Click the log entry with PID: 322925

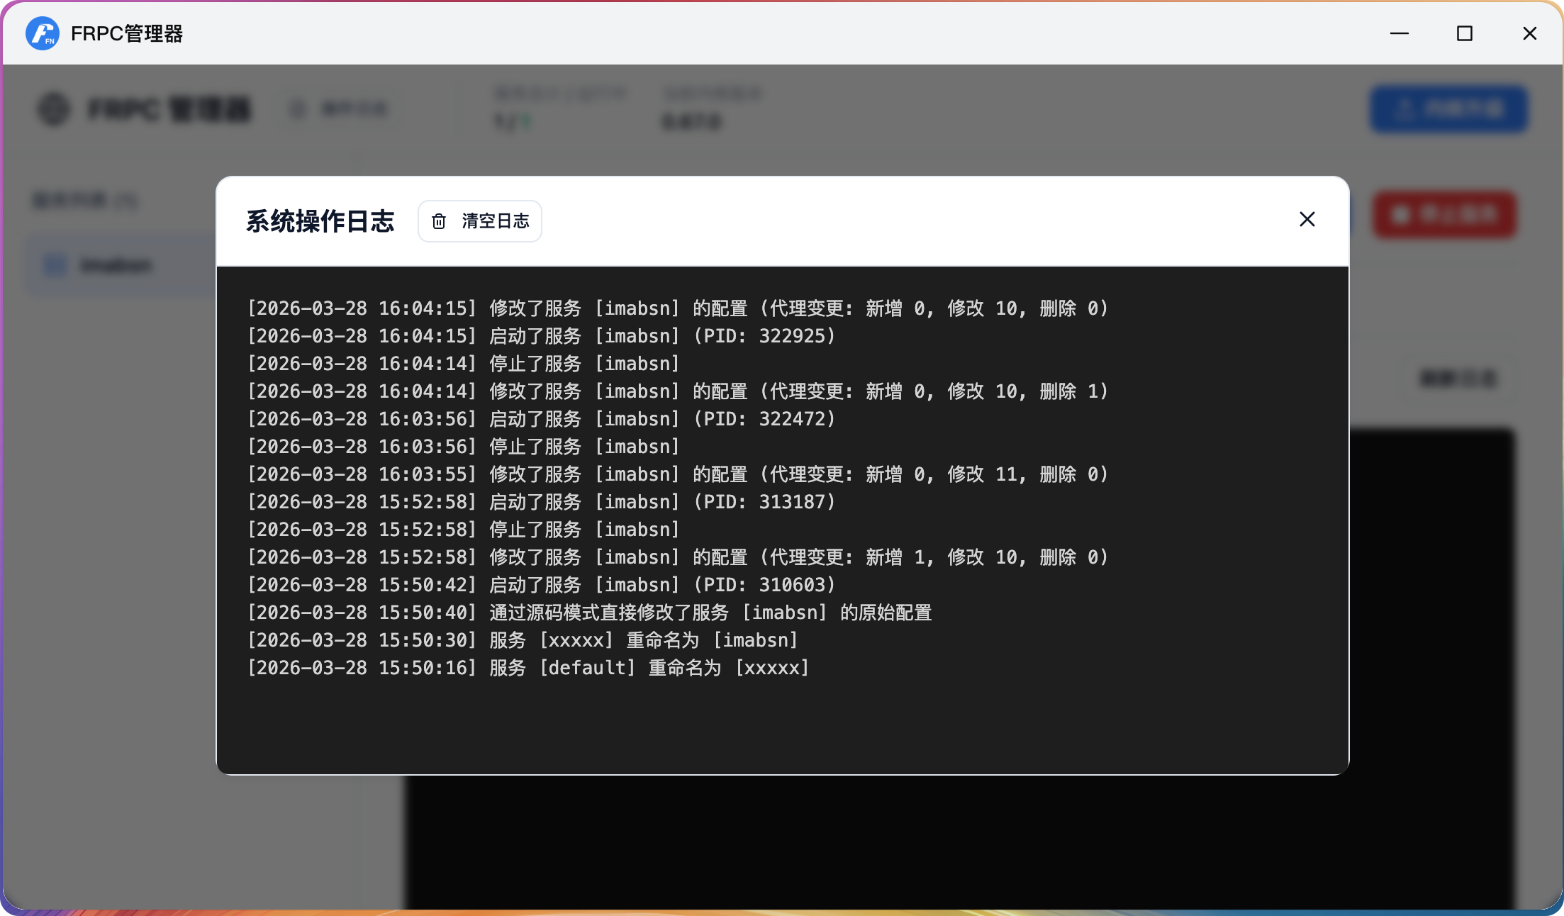(542, 336)
